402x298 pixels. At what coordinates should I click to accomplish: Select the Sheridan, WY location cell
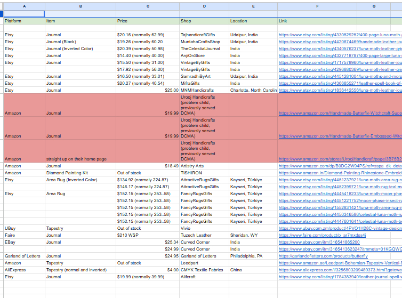[244, 235]
